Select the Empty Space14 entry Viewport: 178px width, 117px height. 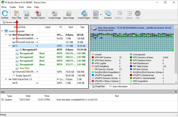(23, 76)
